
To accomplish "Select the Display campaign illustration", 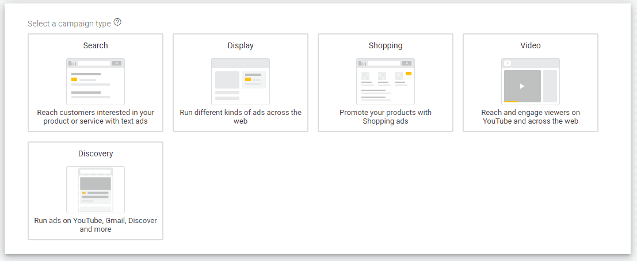I will (241, 82).
